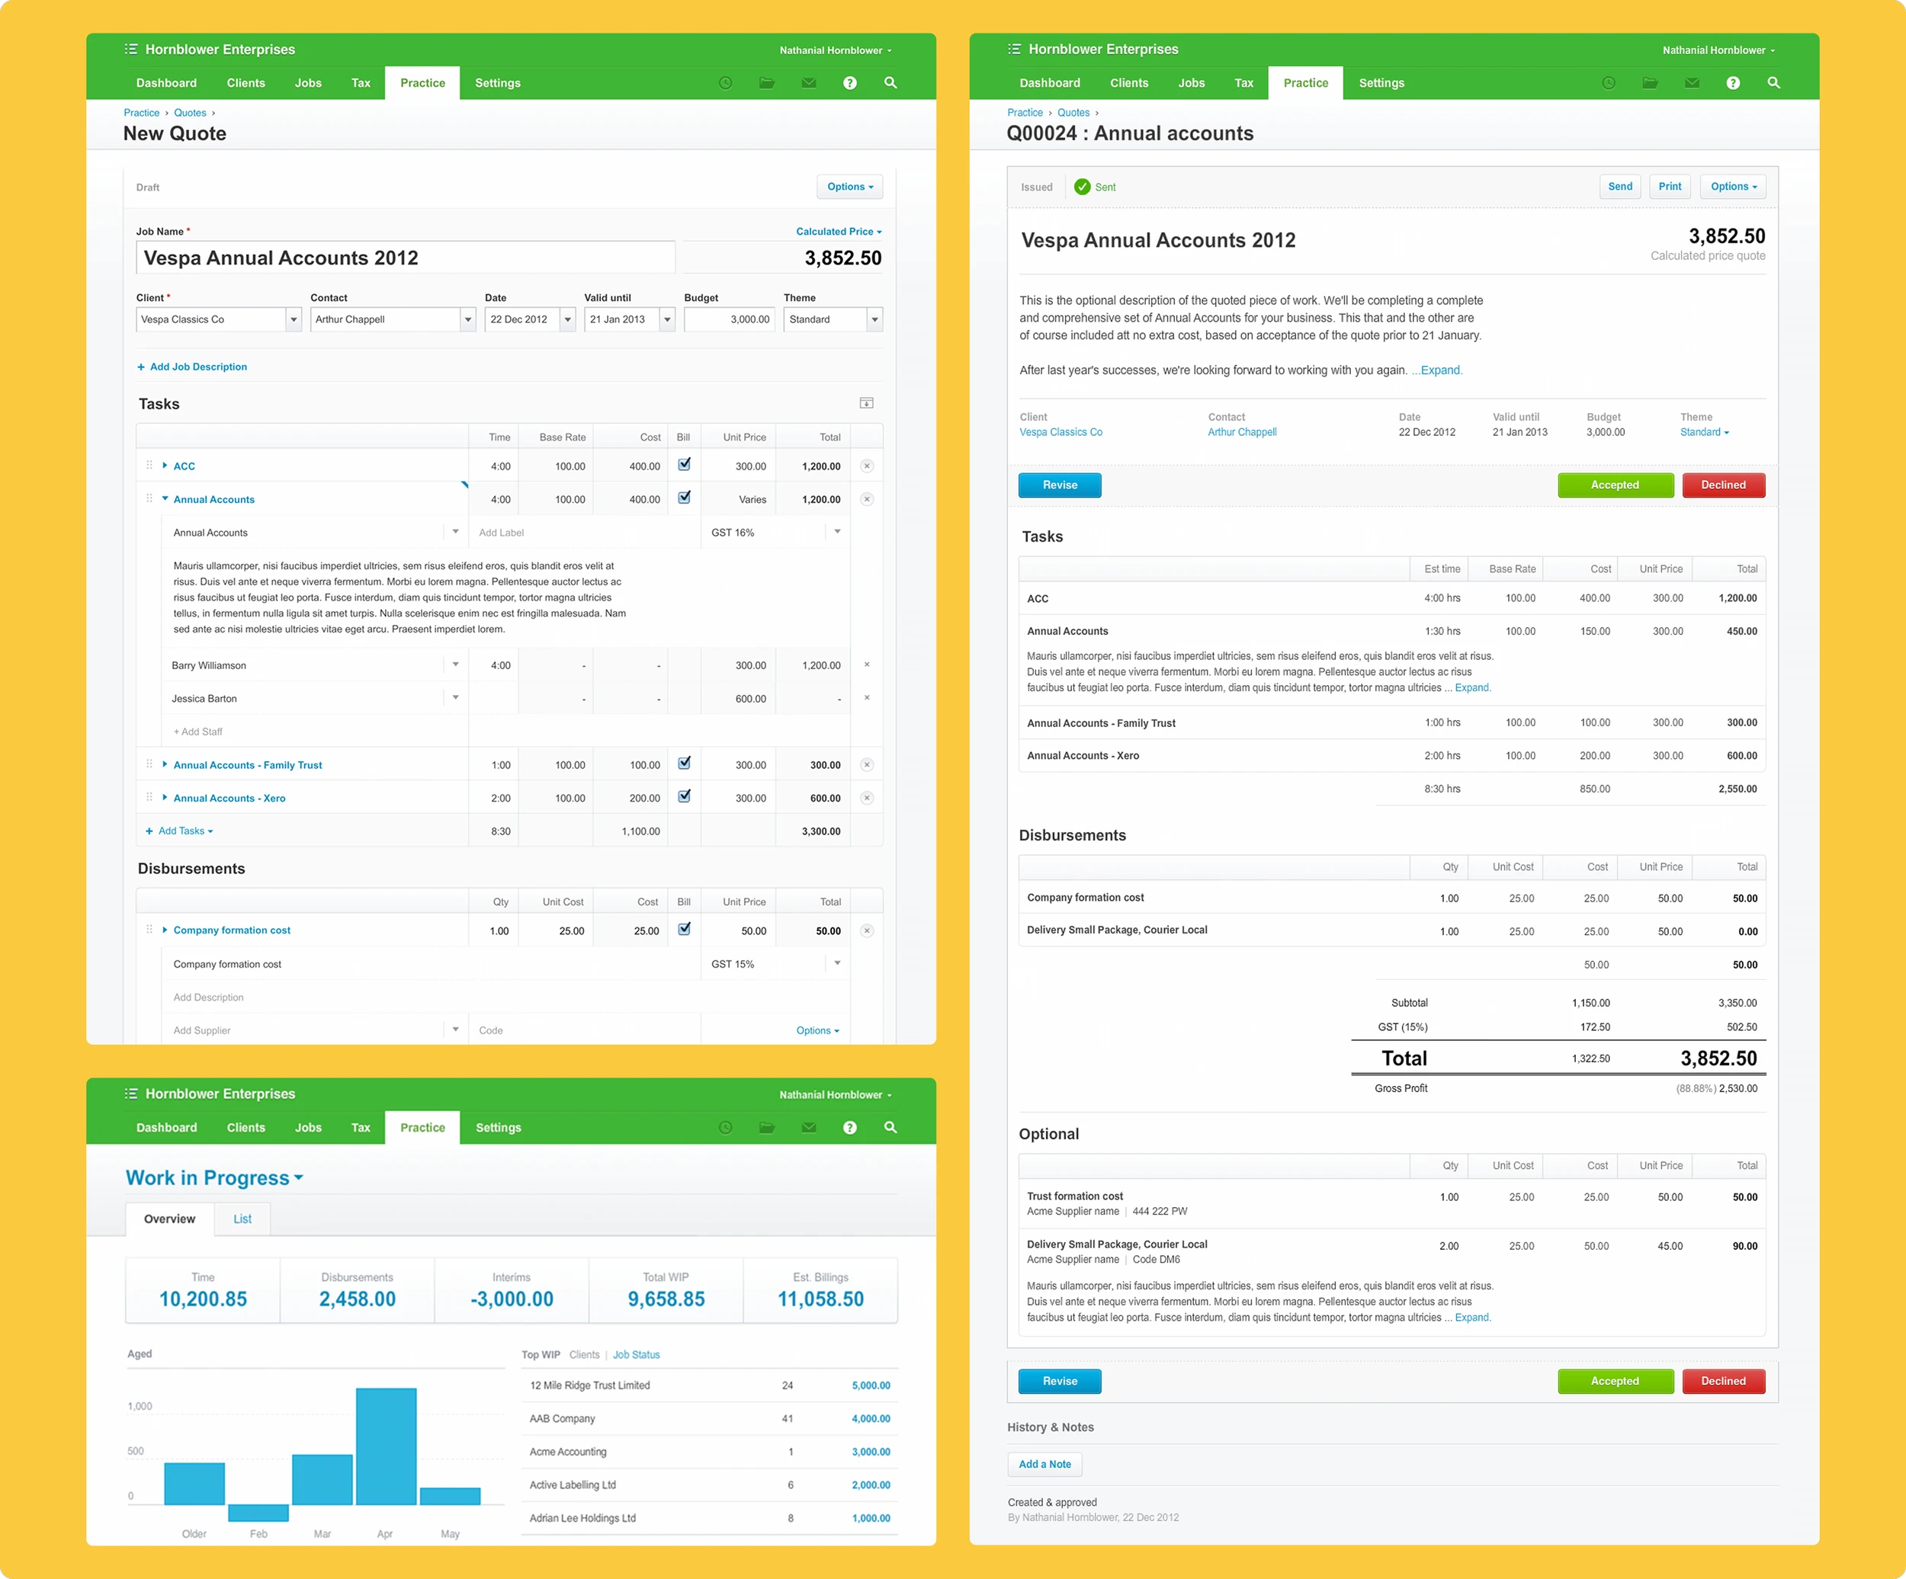
Task: Remove the ACC task row
Action: coord(867,466)
